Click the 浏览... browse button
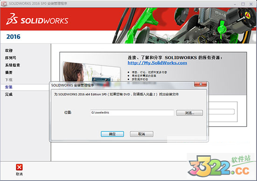The image size is (257, 181). point(190,113)
